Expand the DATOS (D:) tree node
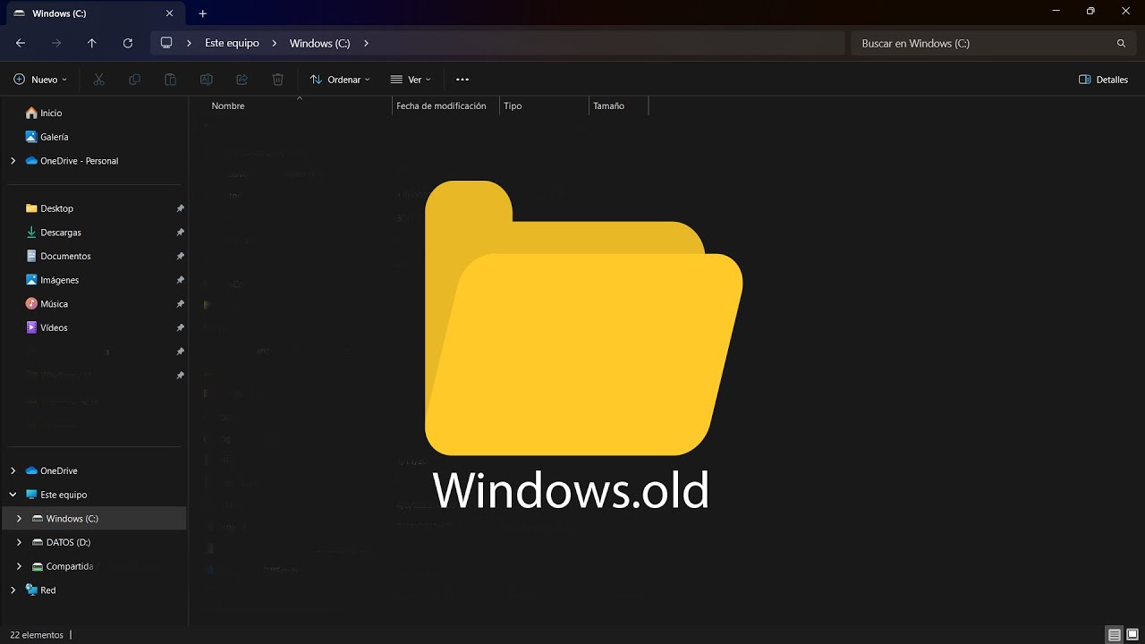1145x644 pixels. 19,542
